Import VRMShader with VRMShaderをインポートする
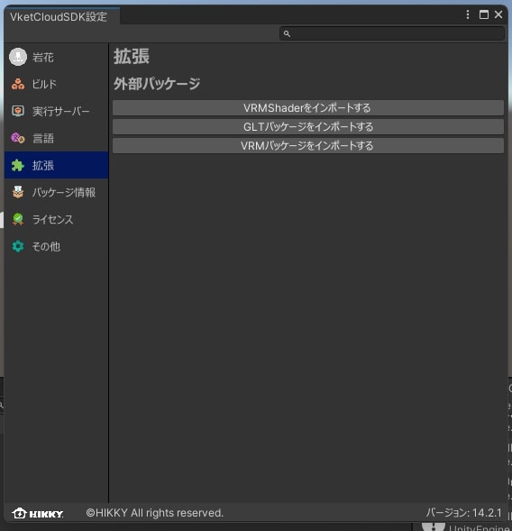This screenshot has width=512, height=531. click(308, 108)
